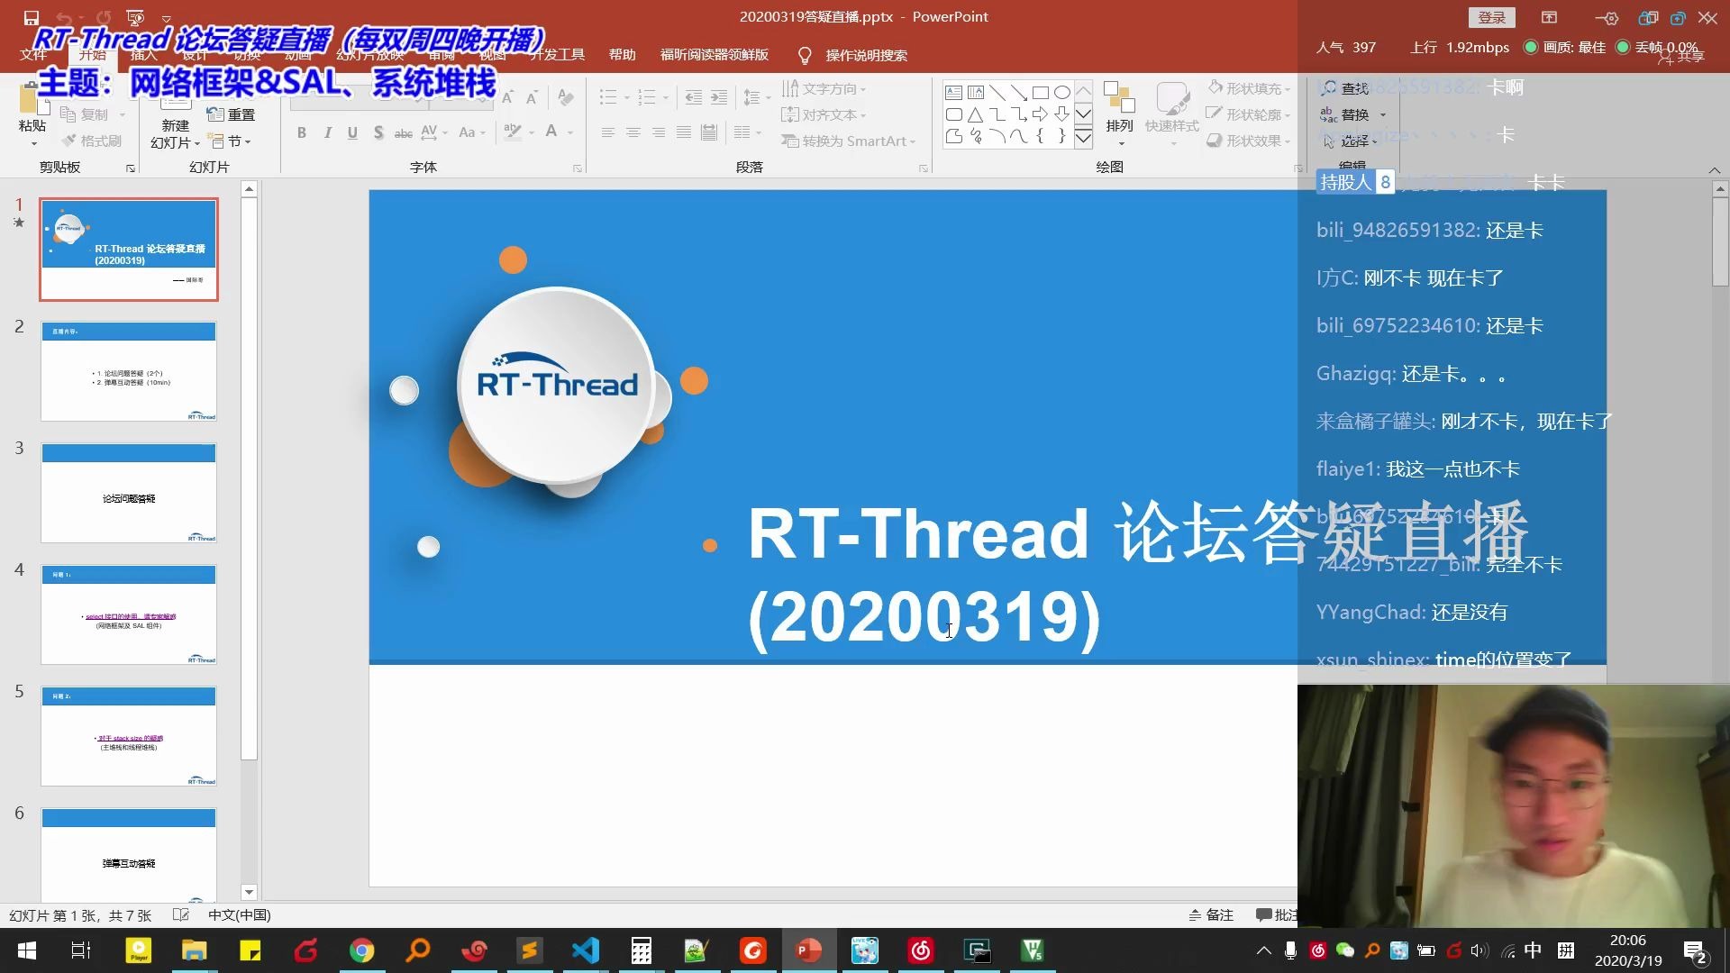Click the 中文(中国) language indicator in status bar

[239, 914]
